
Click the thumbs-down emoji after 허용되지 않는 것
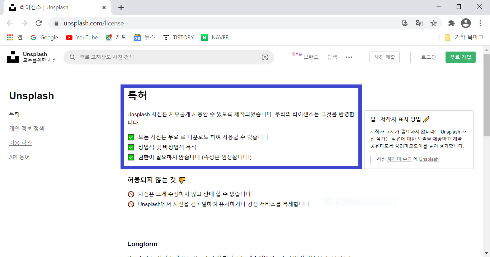coord(182,180)
